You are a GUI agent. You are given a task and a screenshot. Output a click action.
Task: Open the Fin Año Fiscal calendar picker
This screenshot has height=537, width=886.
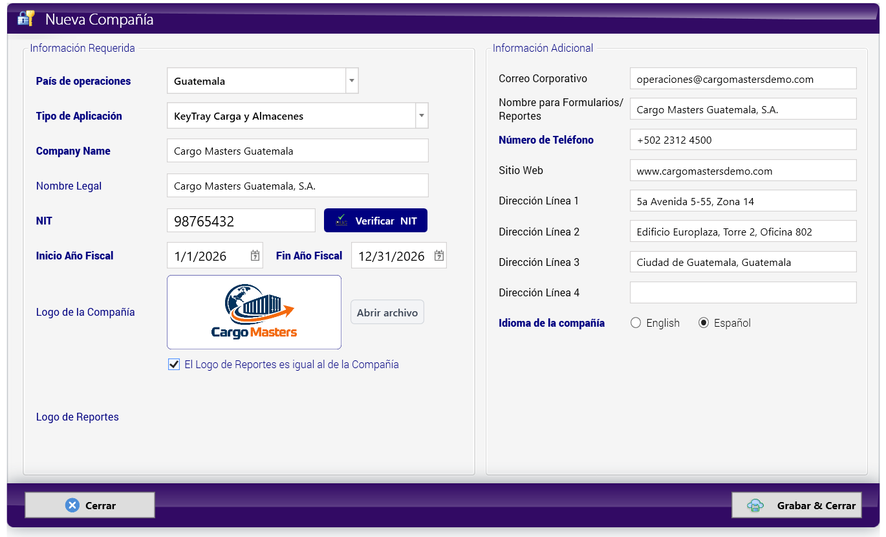tap(439, 256)
